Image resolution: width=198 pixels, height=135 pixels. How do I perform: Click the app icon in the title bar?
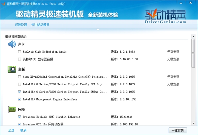tap(3, 4)
